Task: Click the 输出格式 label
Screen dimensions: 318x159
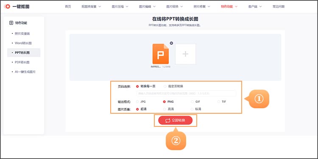Action: pos(124,102)
